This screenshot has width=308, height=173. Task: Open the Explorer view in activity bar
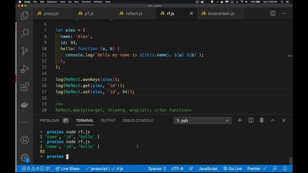point(25,15)
